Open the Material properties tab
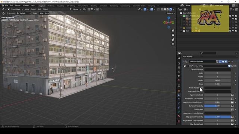The image size is (239, 134). (179, 116)
